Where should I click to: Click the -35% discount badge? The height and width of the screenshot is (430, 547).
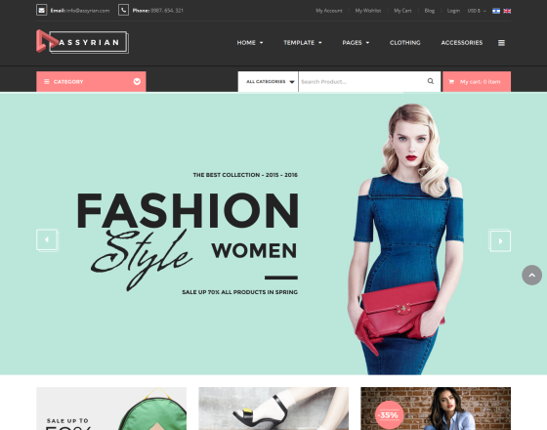point(389,415)
